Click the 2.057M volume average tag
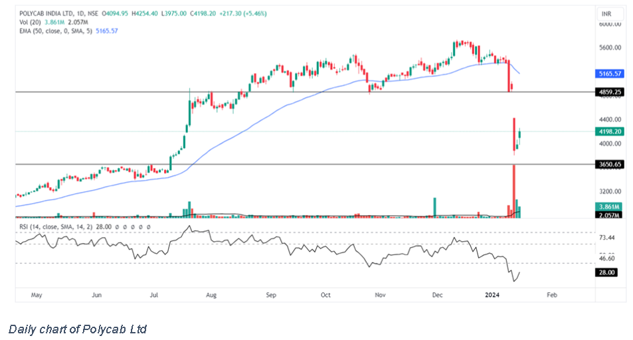The image size is (633, 340). coord(609,214)
